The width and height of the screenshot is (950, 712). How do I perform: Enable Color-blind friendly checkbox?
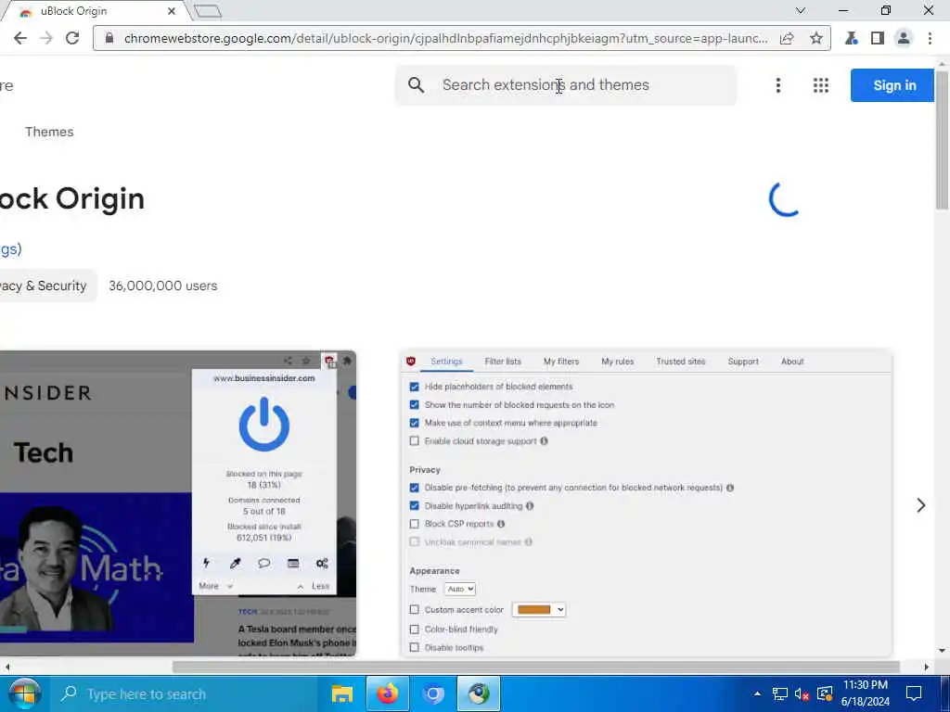click(415, 629)
